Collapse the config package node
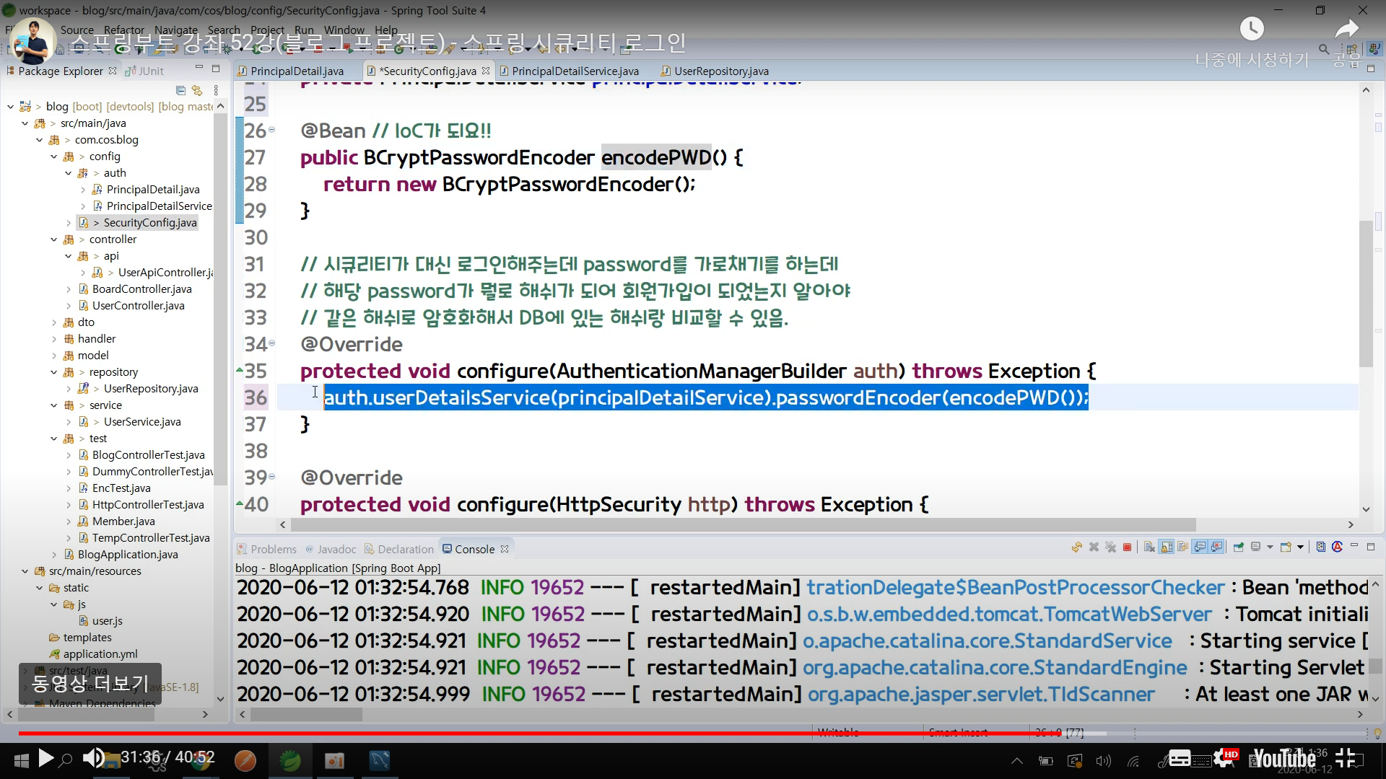Screen dimensions: 1386x779 click(54, 157)
